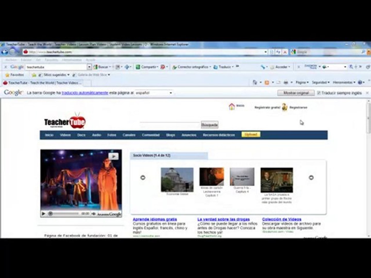The image size is (371, 278).
Task: Click the Compartir icon in Google toolbar
Action: 138,67
